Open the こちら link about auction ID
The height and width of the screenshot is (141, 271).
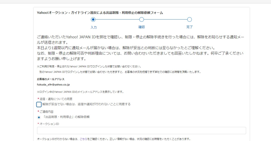[83, 139]
